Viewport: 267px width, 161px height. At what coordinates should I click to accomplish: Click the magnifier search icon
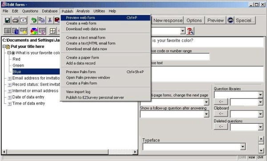[x=190, y=31]
